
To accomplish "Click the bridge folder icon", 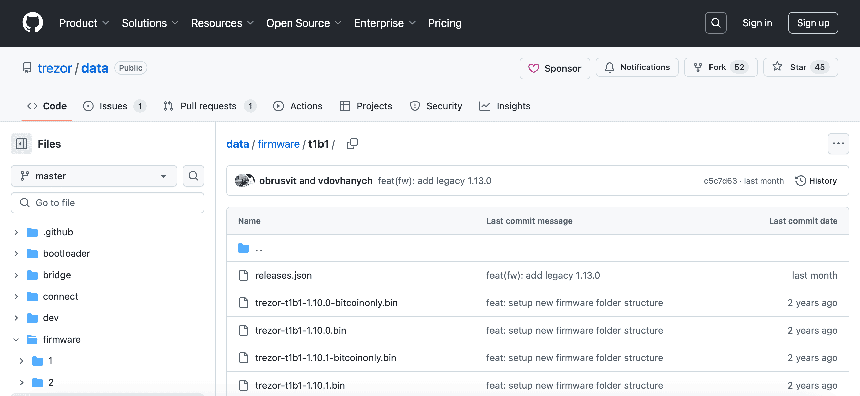I will coord(32,275).
